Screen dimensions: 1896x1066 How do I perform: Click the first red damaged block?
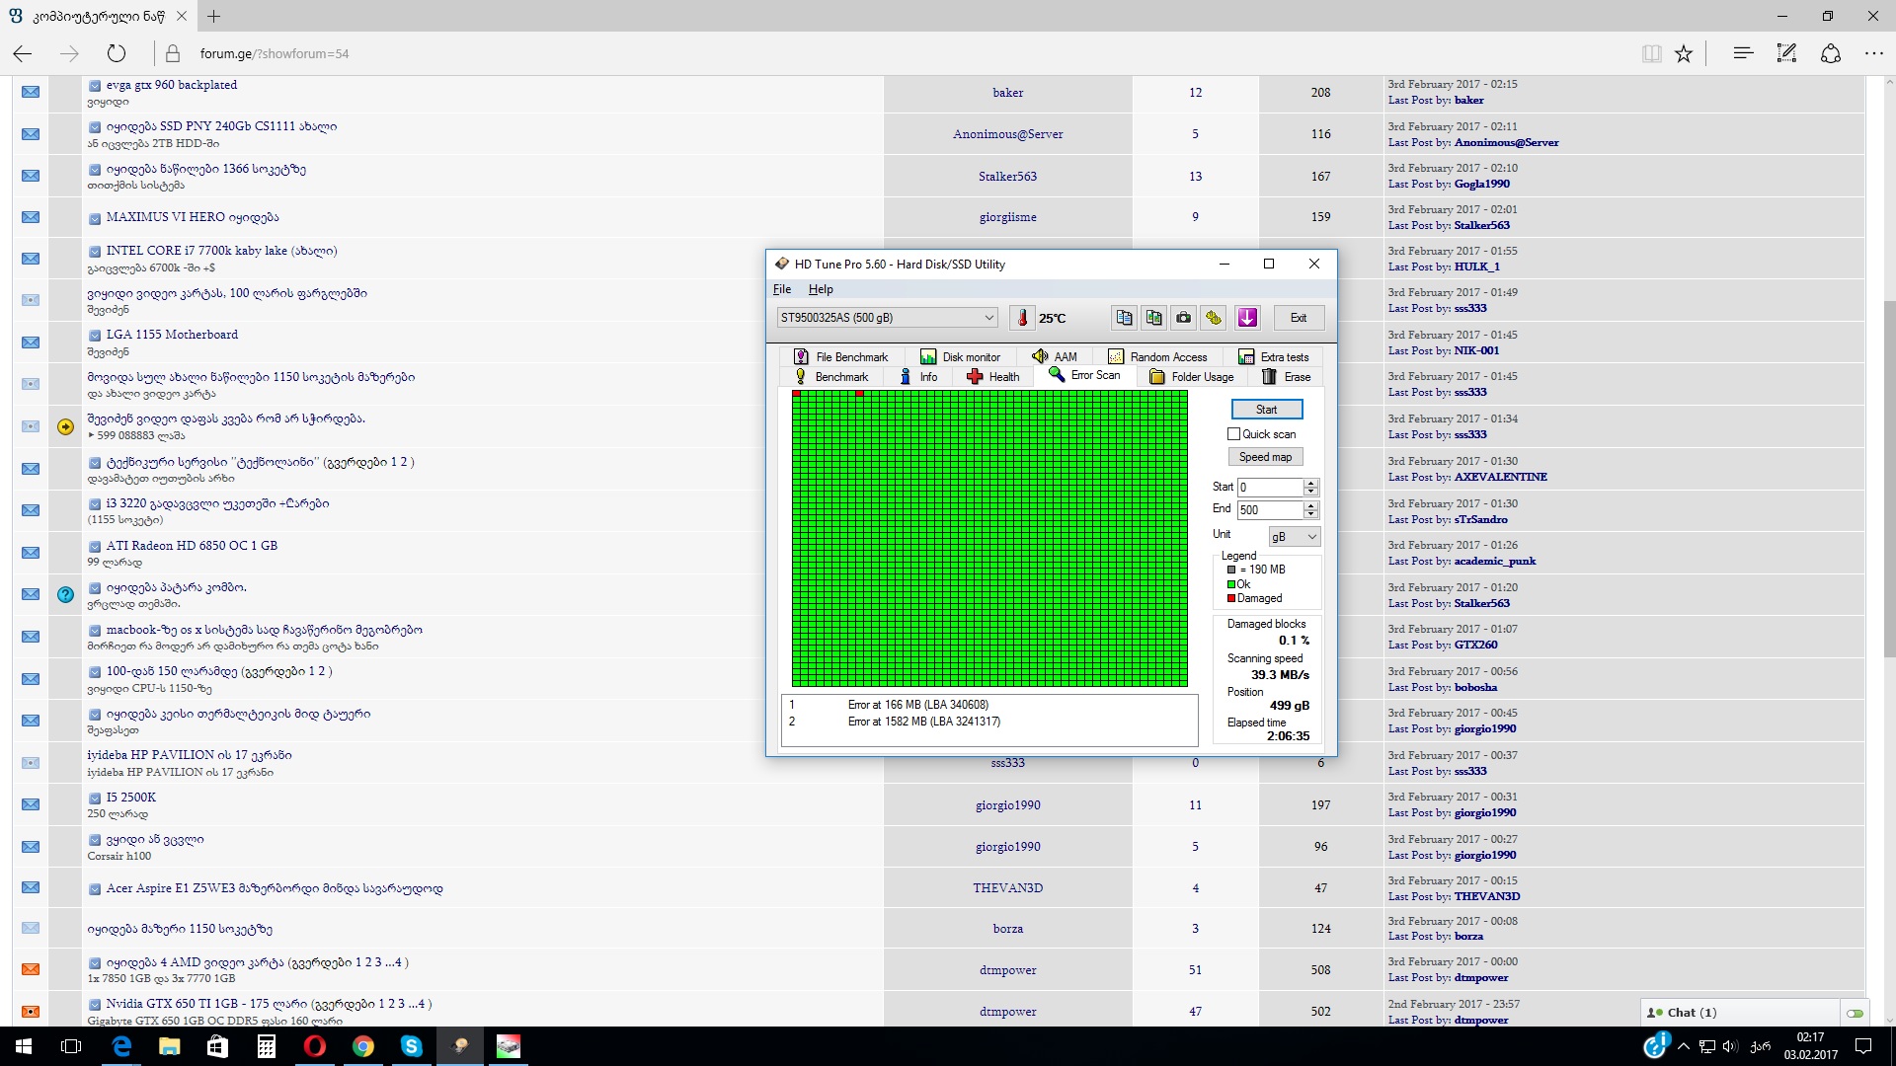point(797,394)
